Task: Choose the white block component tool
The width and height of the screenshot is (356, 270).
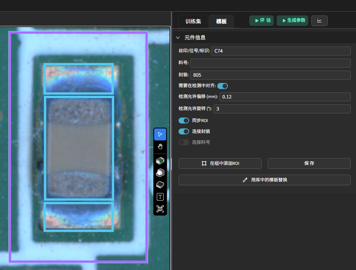Action: click(x=160, y=172)
